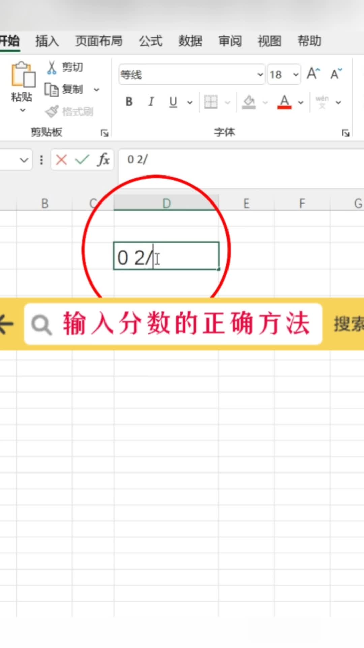Switch to the 开始 tab

(9, 41)
